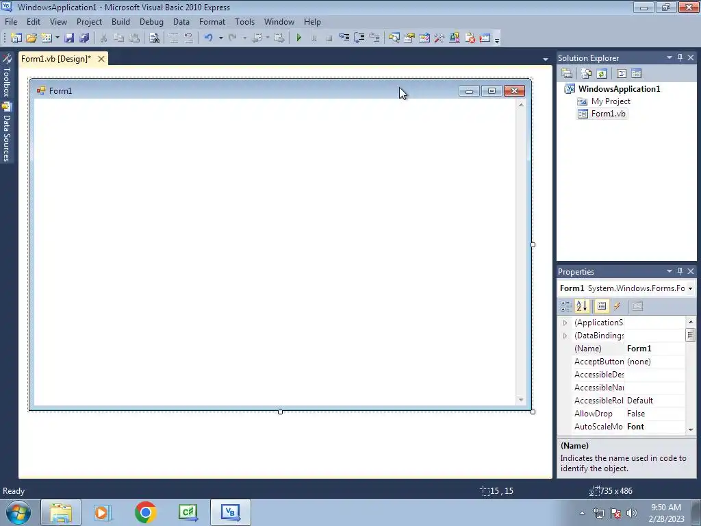Viewport: 701px width, 526px height.
Task: Refresh the Solution Explorer tree
Action: tap(602, 73)
